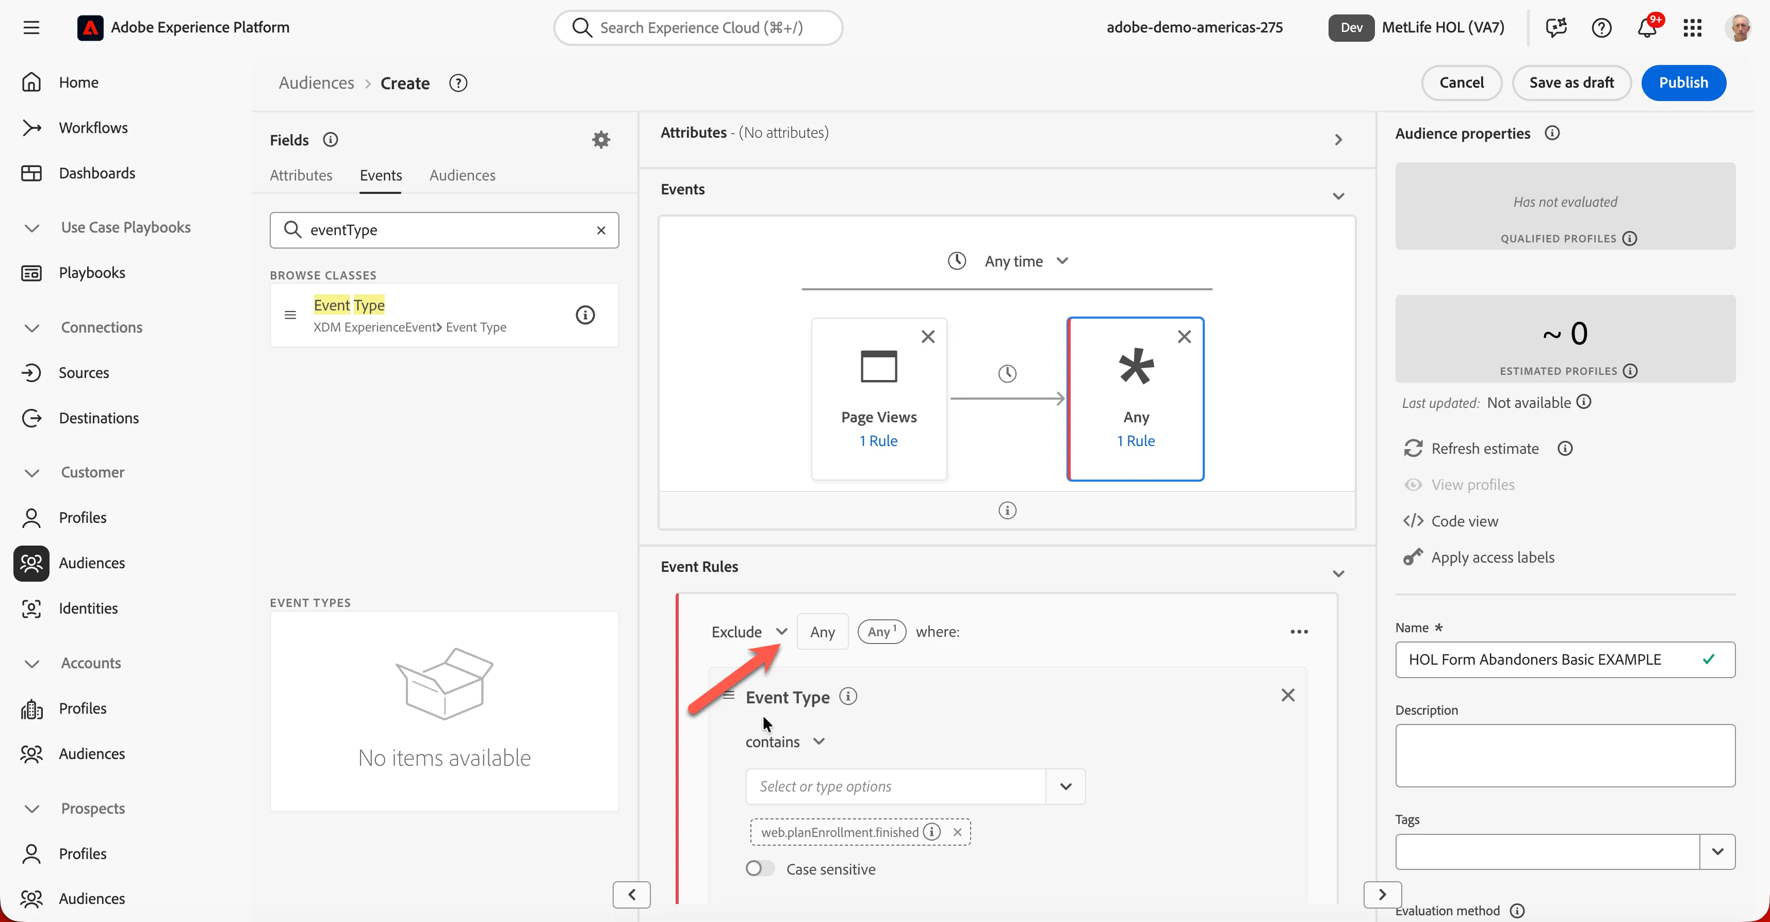Image resolution: width=1770 pixels, height=922 pixels.
Task: Click Apply access labels
Action: click(1479, 557)
